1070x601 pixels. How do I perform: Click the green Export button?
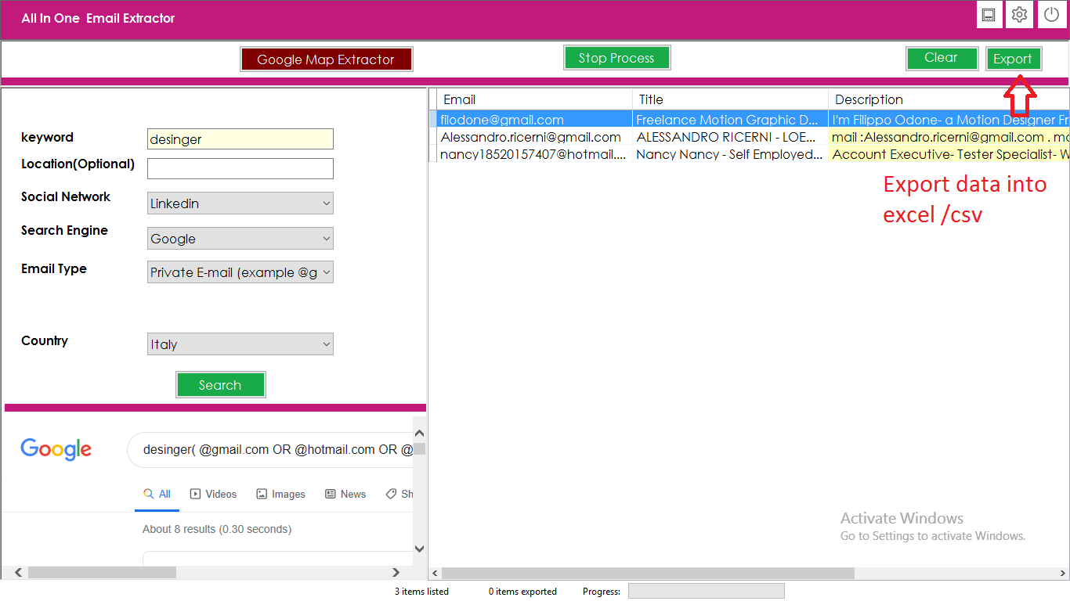click(x=1013, y=59)
